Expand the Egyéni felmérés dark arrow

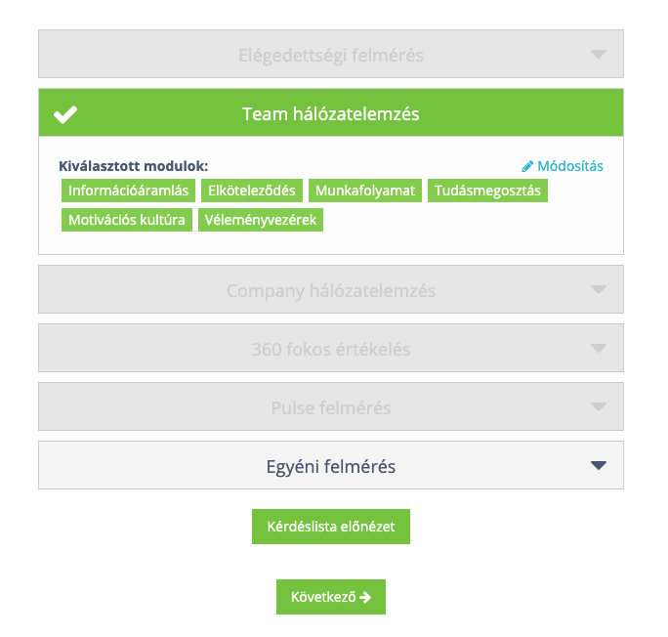599,466
